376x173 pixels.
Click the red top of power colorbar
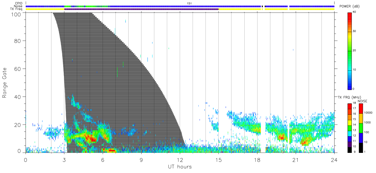[349, 15]
